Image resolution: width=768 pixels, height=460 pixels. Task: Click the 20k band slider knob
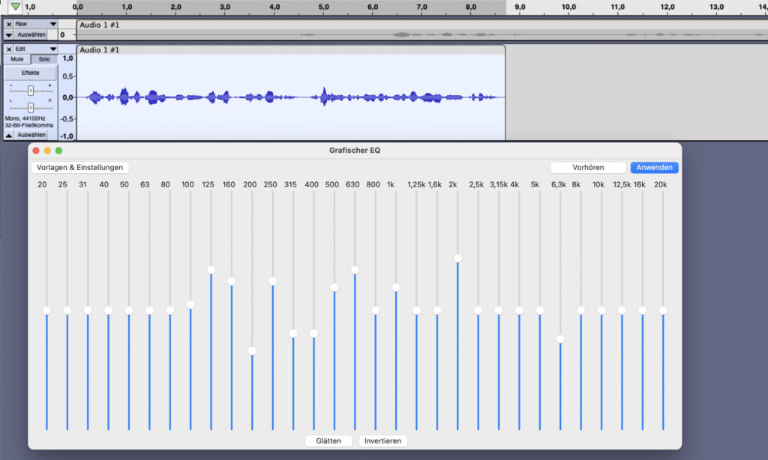(x=664, y=310)
